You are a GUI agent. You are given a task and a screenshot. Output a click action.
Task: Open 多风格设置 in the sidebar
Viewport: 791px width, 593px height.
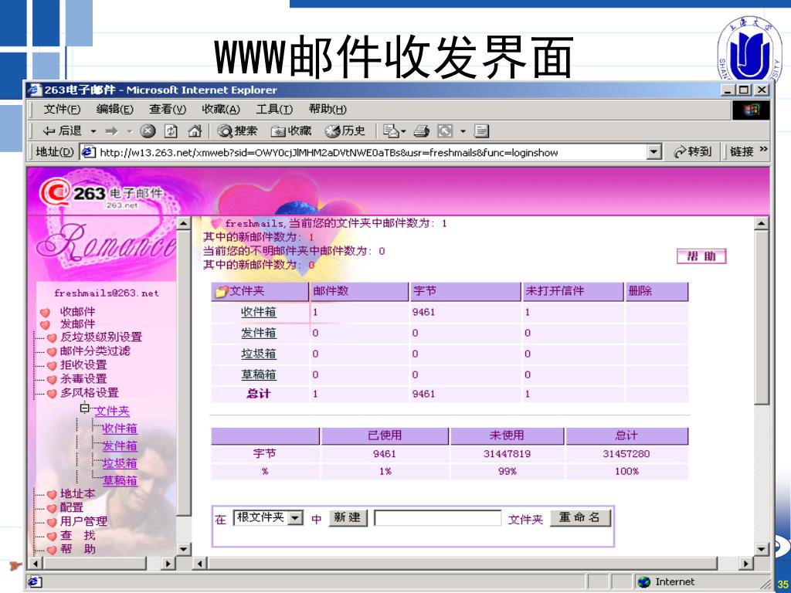pyautogui.click(x=90, y=392)
